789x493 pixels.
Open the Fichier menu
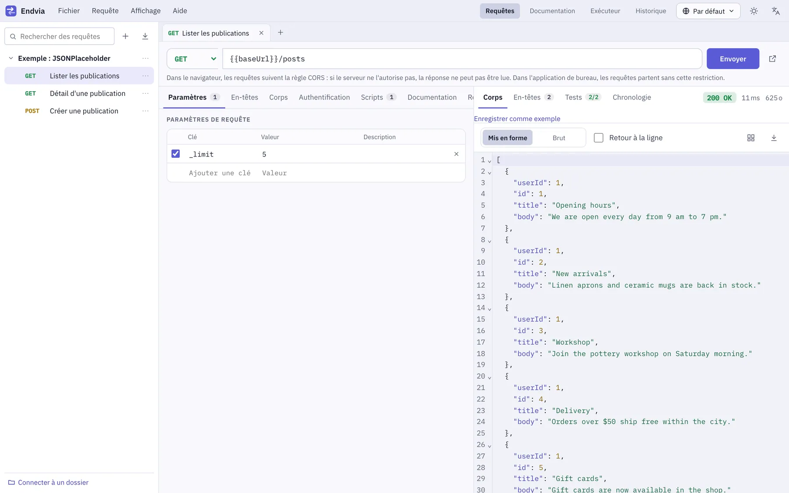pyautogui.click(x=69, y=11)
